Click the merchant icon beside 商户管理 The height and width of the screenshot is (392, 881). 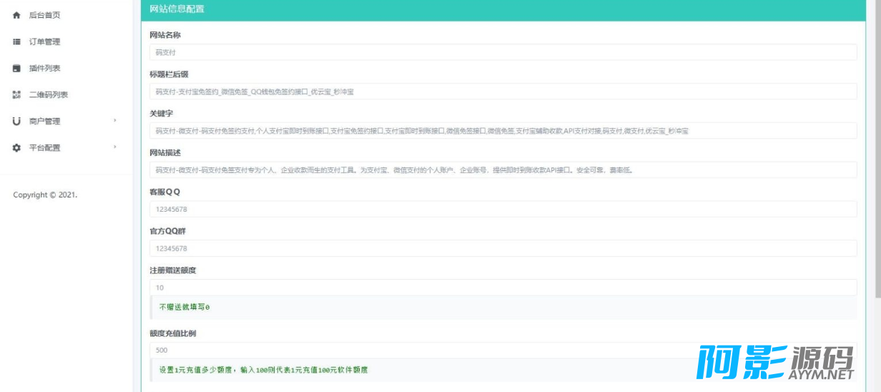click(16, 121)
